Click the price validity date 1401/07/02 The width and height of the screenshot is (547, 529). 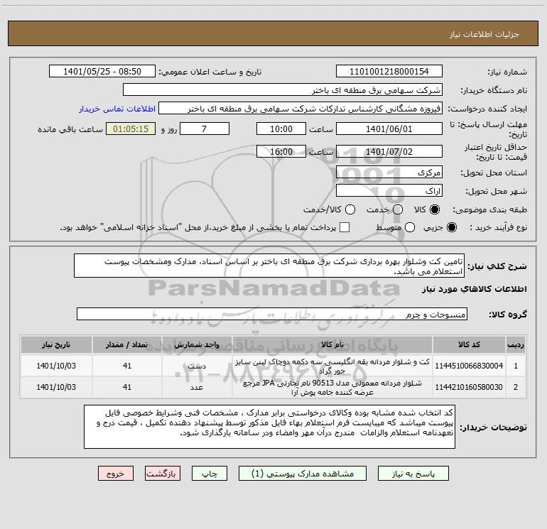click(x=389, y=151)
